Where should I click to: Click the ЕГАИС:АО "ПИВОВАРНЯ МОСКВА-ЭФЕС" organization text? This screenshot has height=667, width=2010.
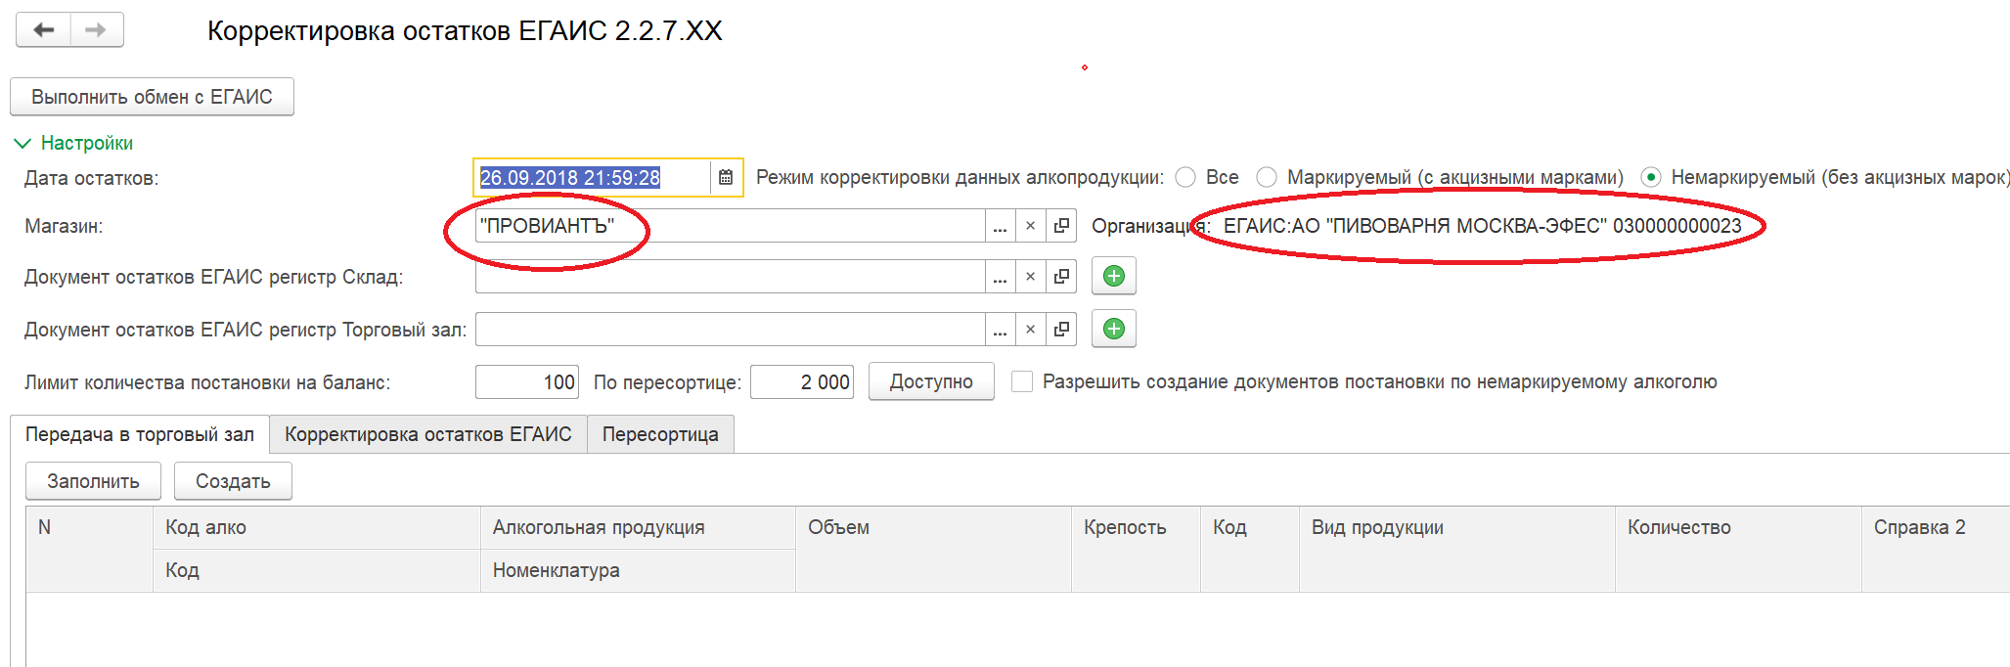(x=1482, y=226)
